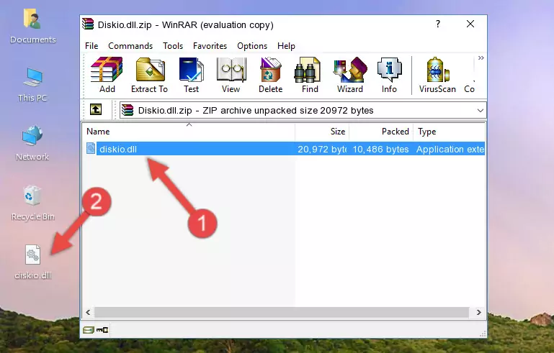Screen dimensions: 554x353
Task: Click the diskio.dll file icon in list
Action: pos(91,149)
